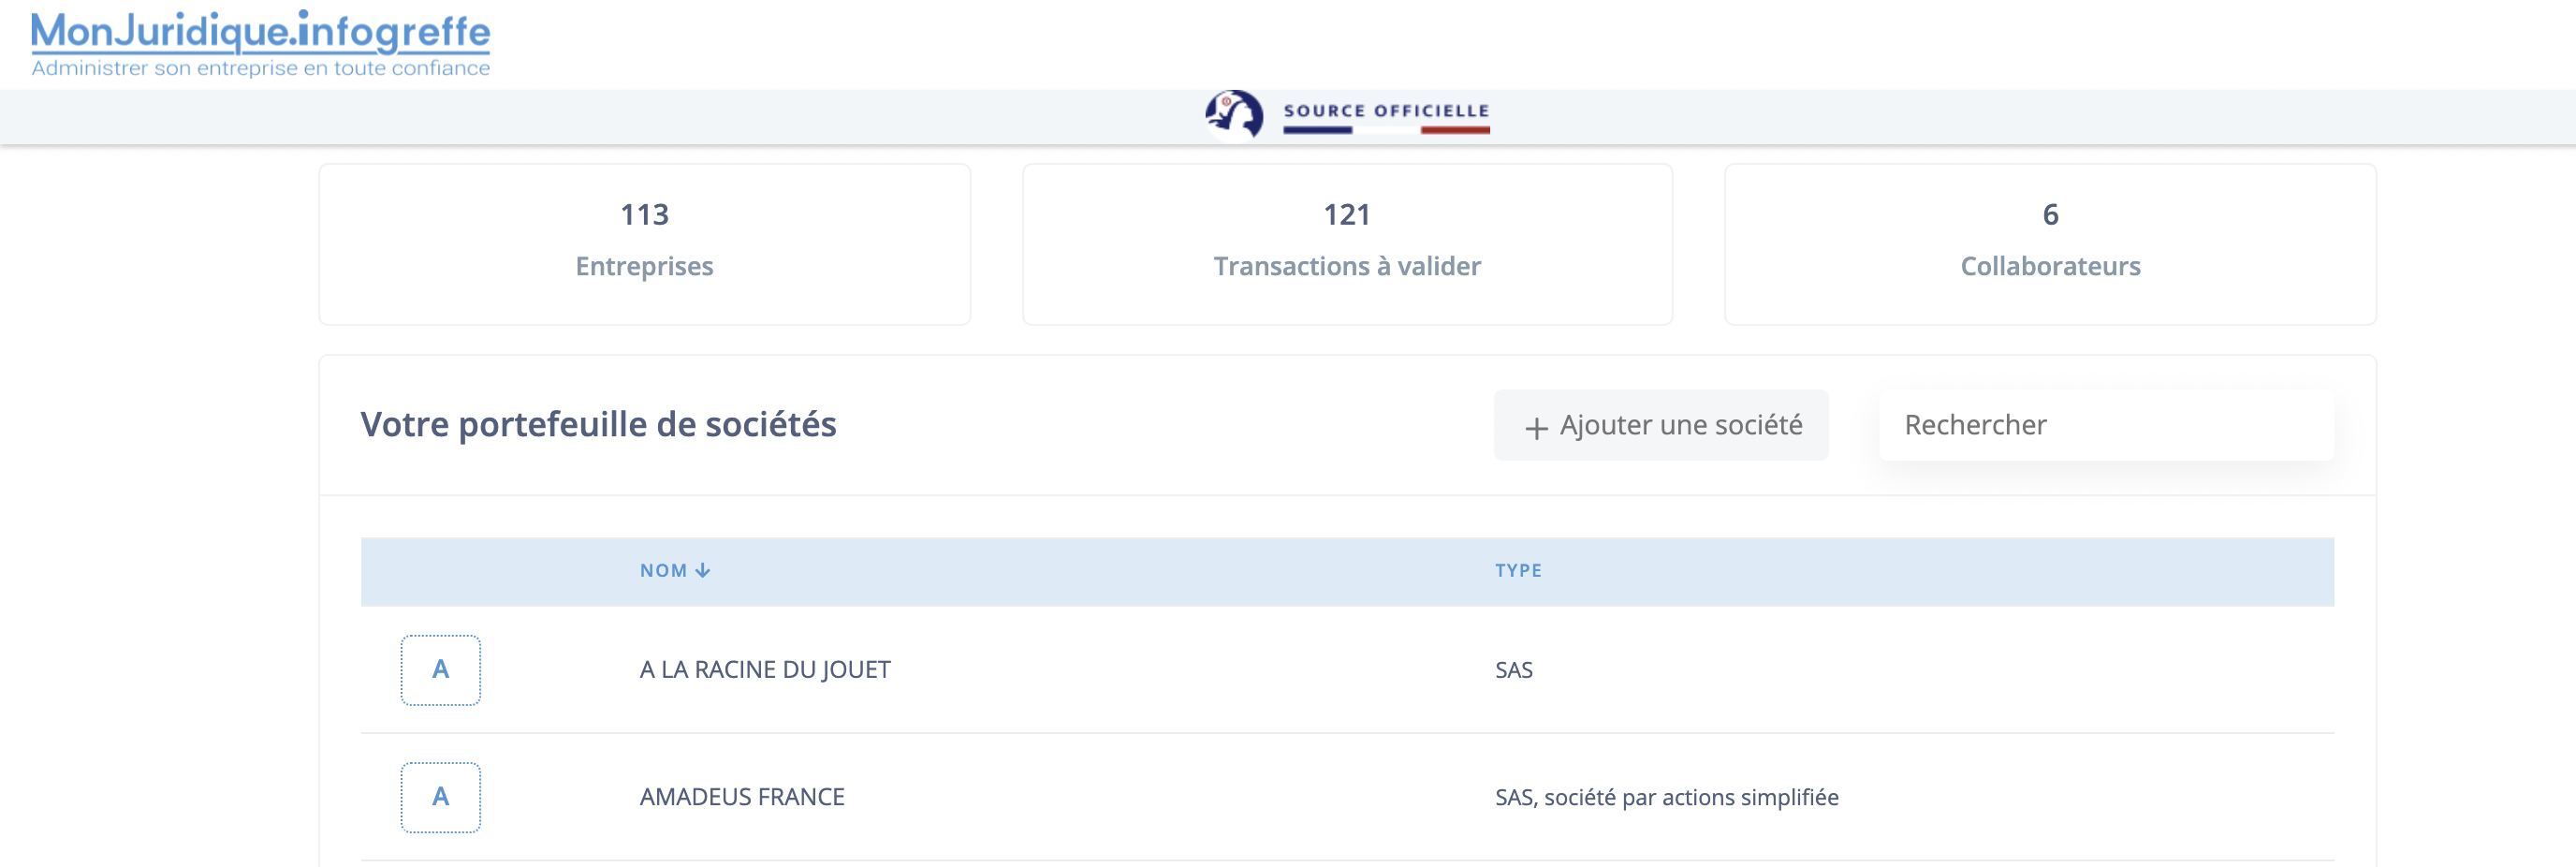Select the A avatar for AMADEUS FRANCE

(440, 796)
